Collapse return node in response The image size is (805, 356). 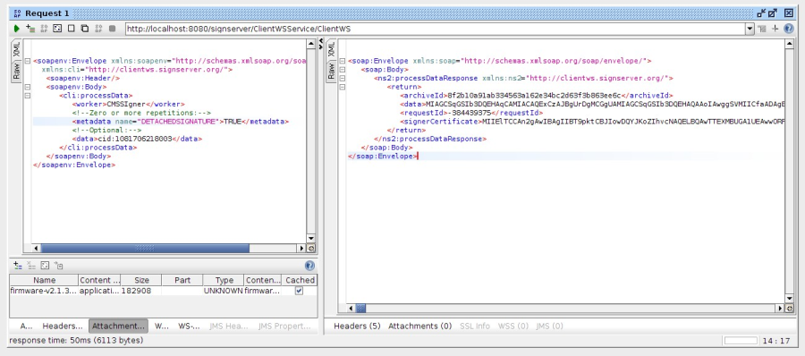pos(342,87)
